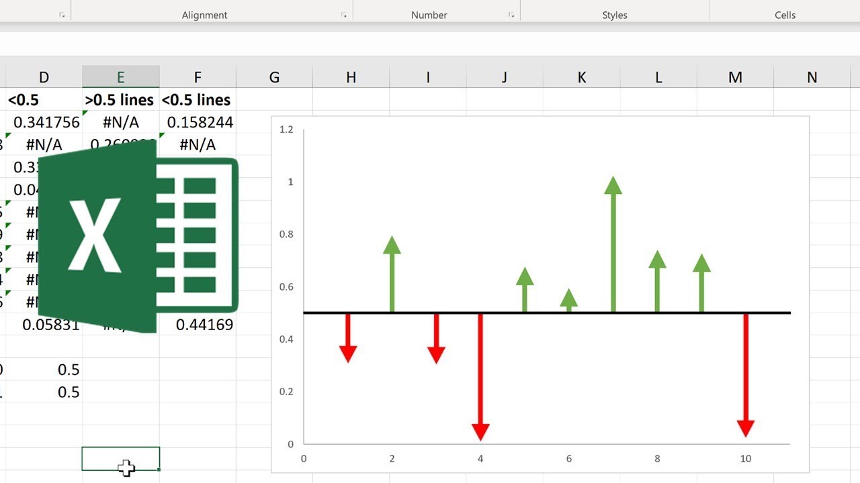Select the cell containing 0.341756
The image size is (860, 483).
pos(44,122)
